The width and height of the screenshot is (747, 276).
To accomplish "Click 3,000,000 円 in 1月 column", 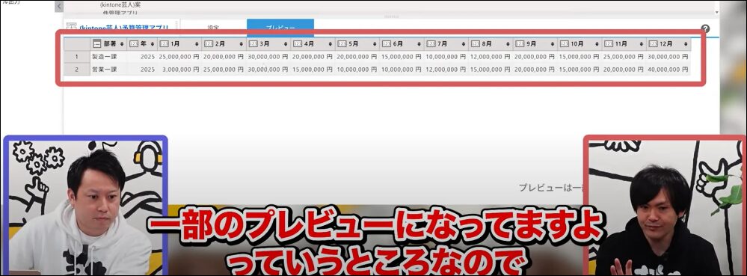I will tap(179, 69).
